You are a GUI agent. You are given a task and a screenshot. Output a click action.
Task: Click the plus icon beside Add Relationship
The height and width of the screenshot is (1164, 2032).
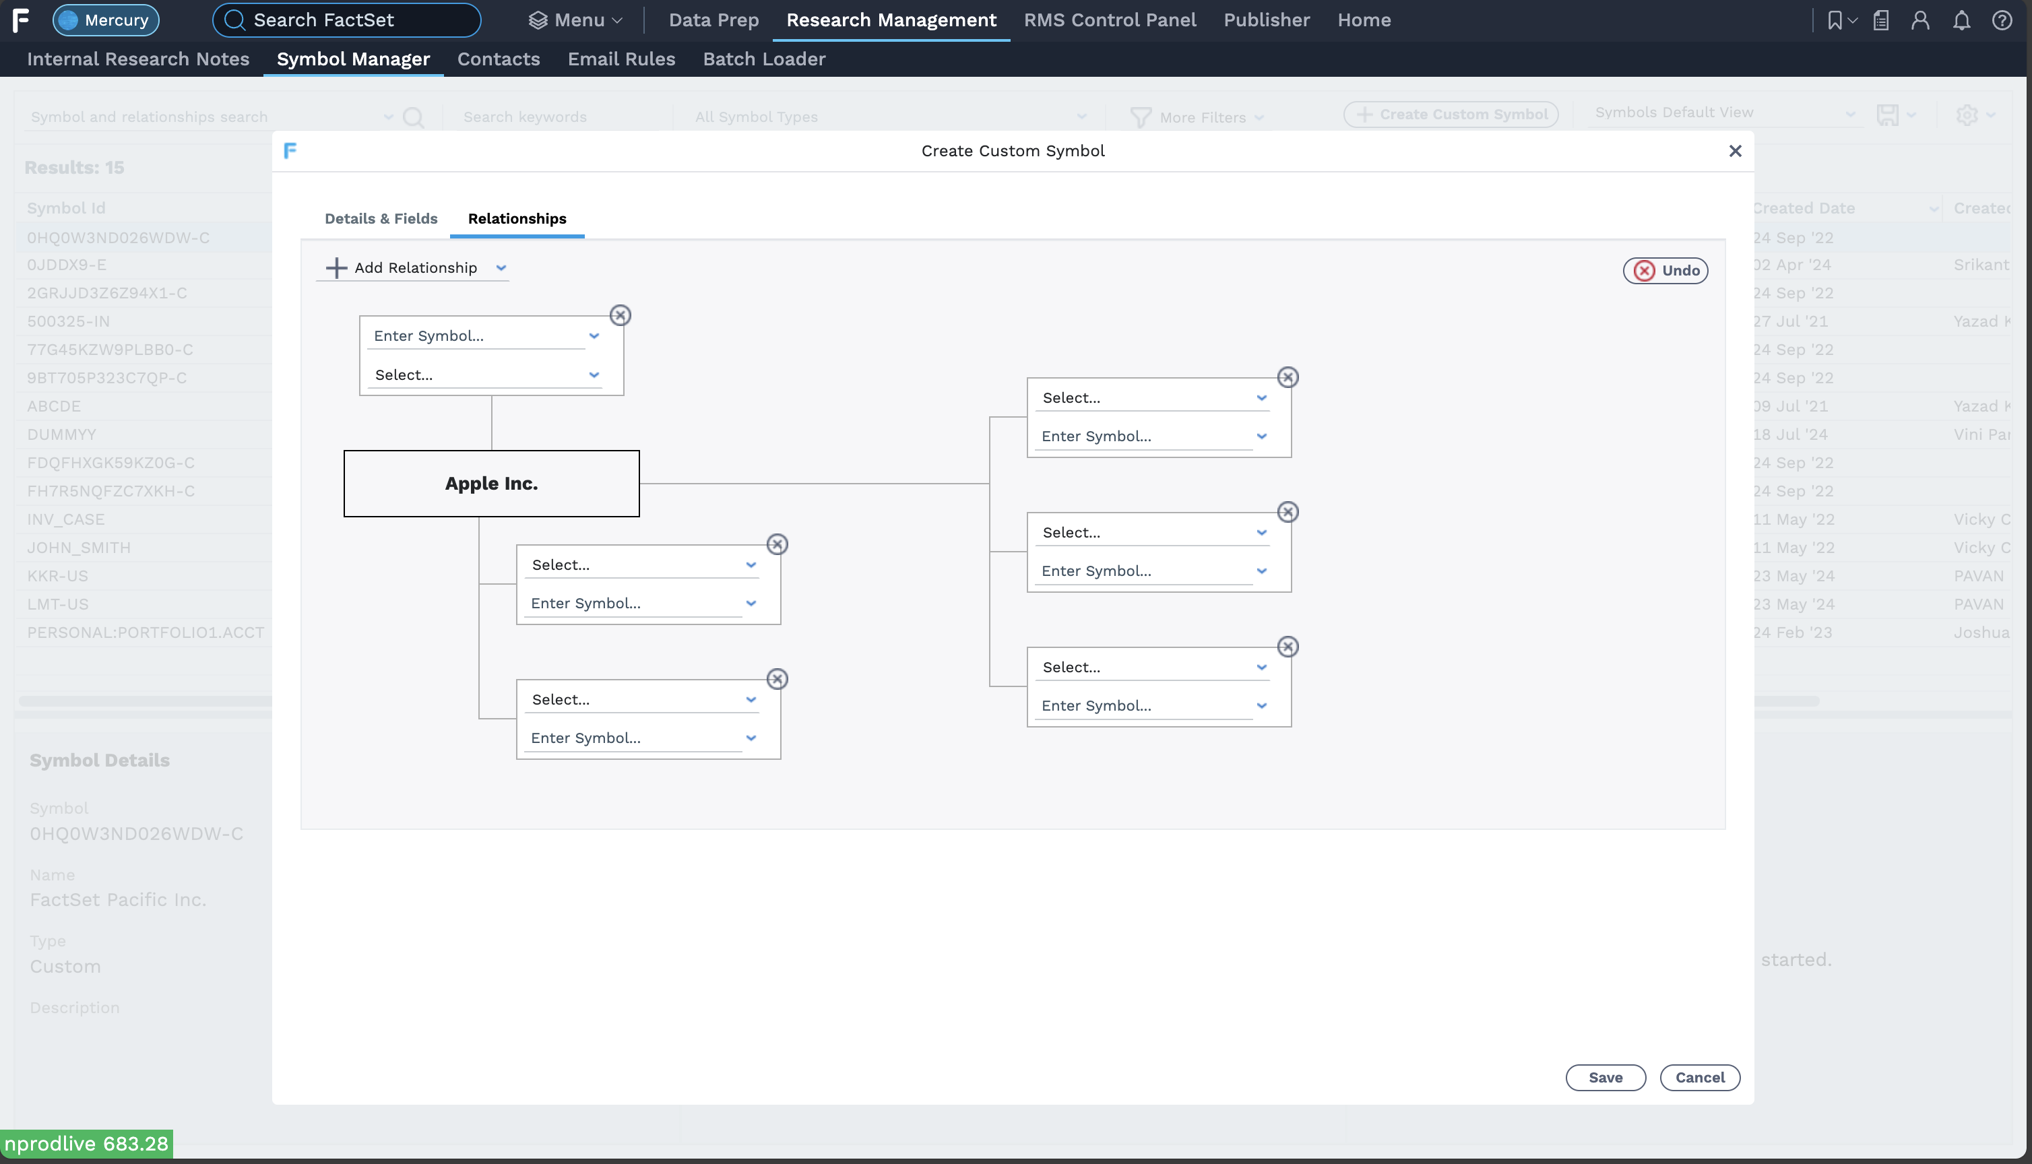point(337,268)
